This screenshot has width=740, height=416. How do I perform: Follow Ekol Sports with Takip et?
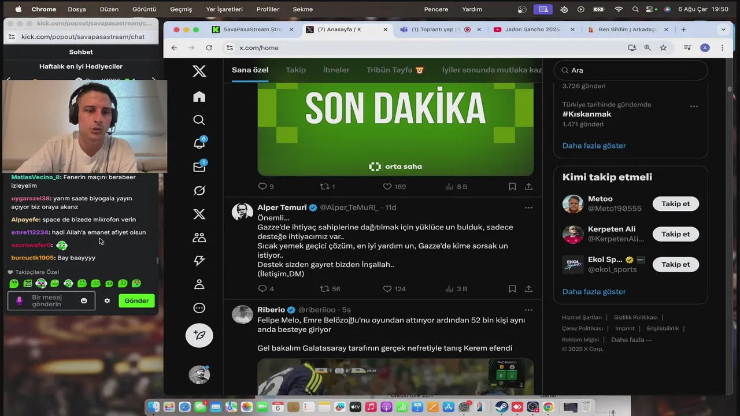676,265
